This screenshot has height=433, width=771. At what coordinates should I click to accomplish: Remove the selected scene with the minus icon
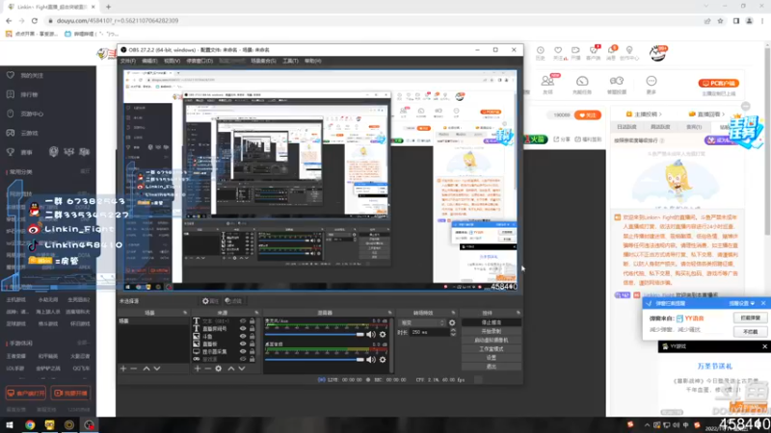[x=134, y=369]
